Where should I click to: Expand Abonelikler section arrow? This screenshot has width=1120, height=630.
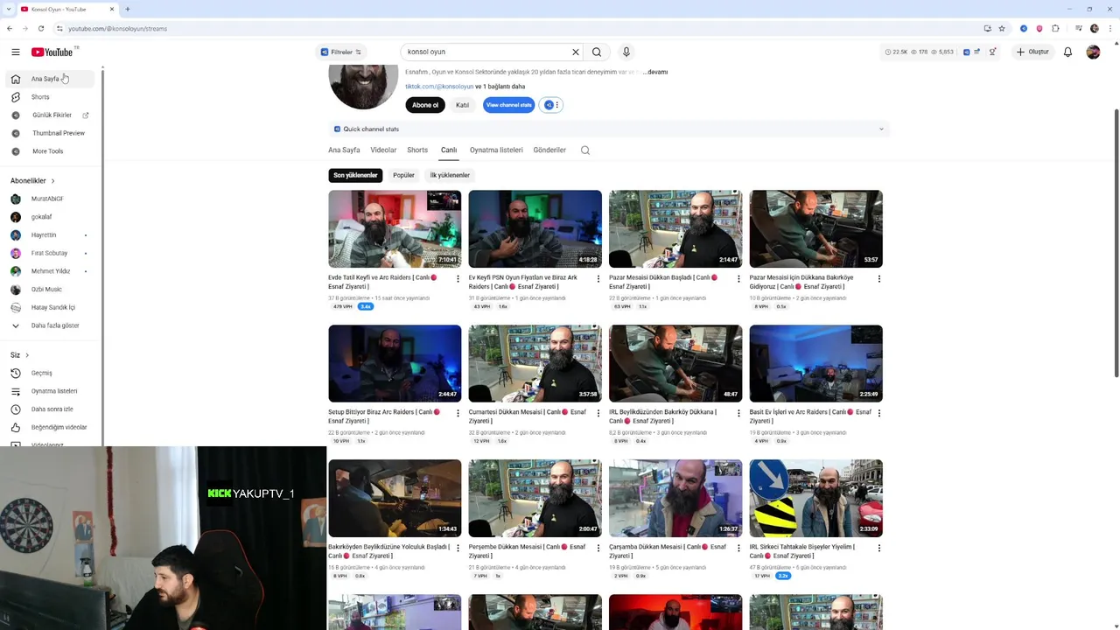52,180
